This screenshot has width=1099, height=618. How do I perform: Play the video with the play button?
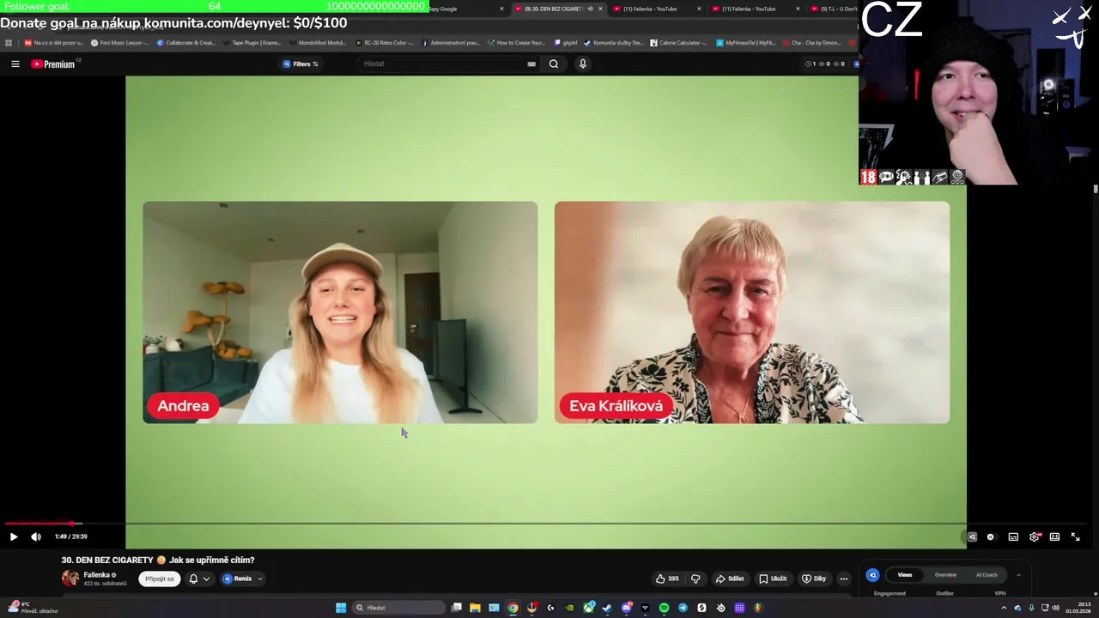[14, 536]
